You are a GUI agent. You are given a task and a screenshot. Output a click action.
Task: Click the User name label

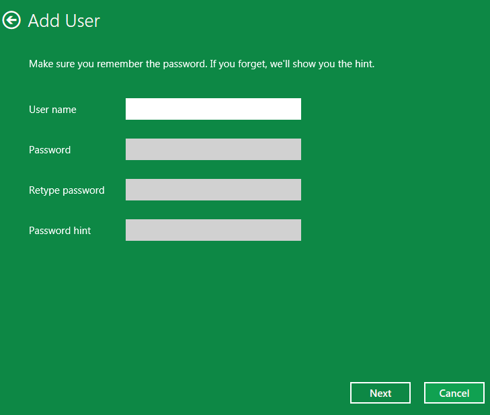(52, 110)
